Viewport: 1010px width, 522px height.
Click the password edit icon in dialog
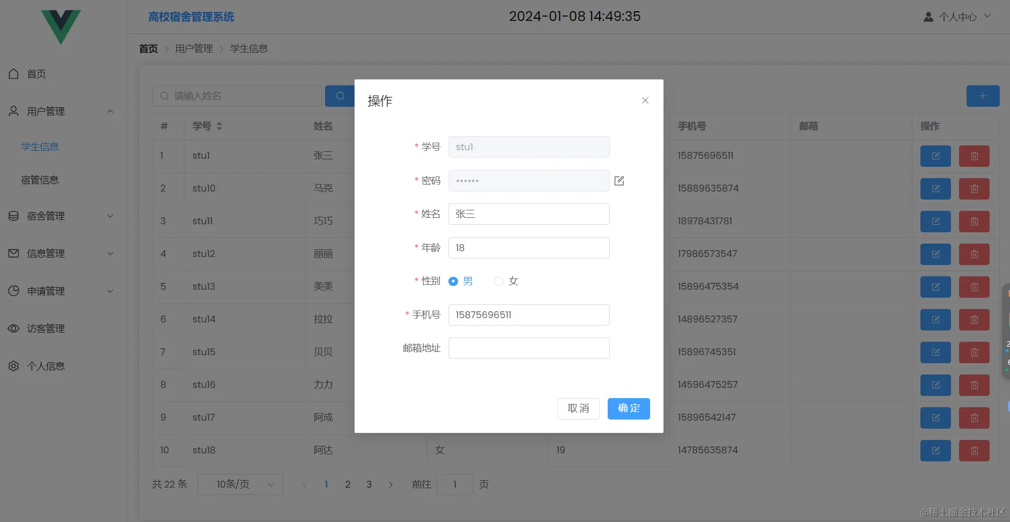pyautogui.click(x=619, y=181)
